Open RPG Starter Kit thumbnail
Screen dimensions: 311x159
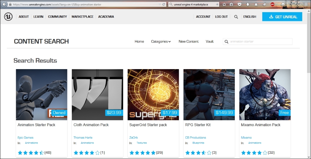(209, 95)
